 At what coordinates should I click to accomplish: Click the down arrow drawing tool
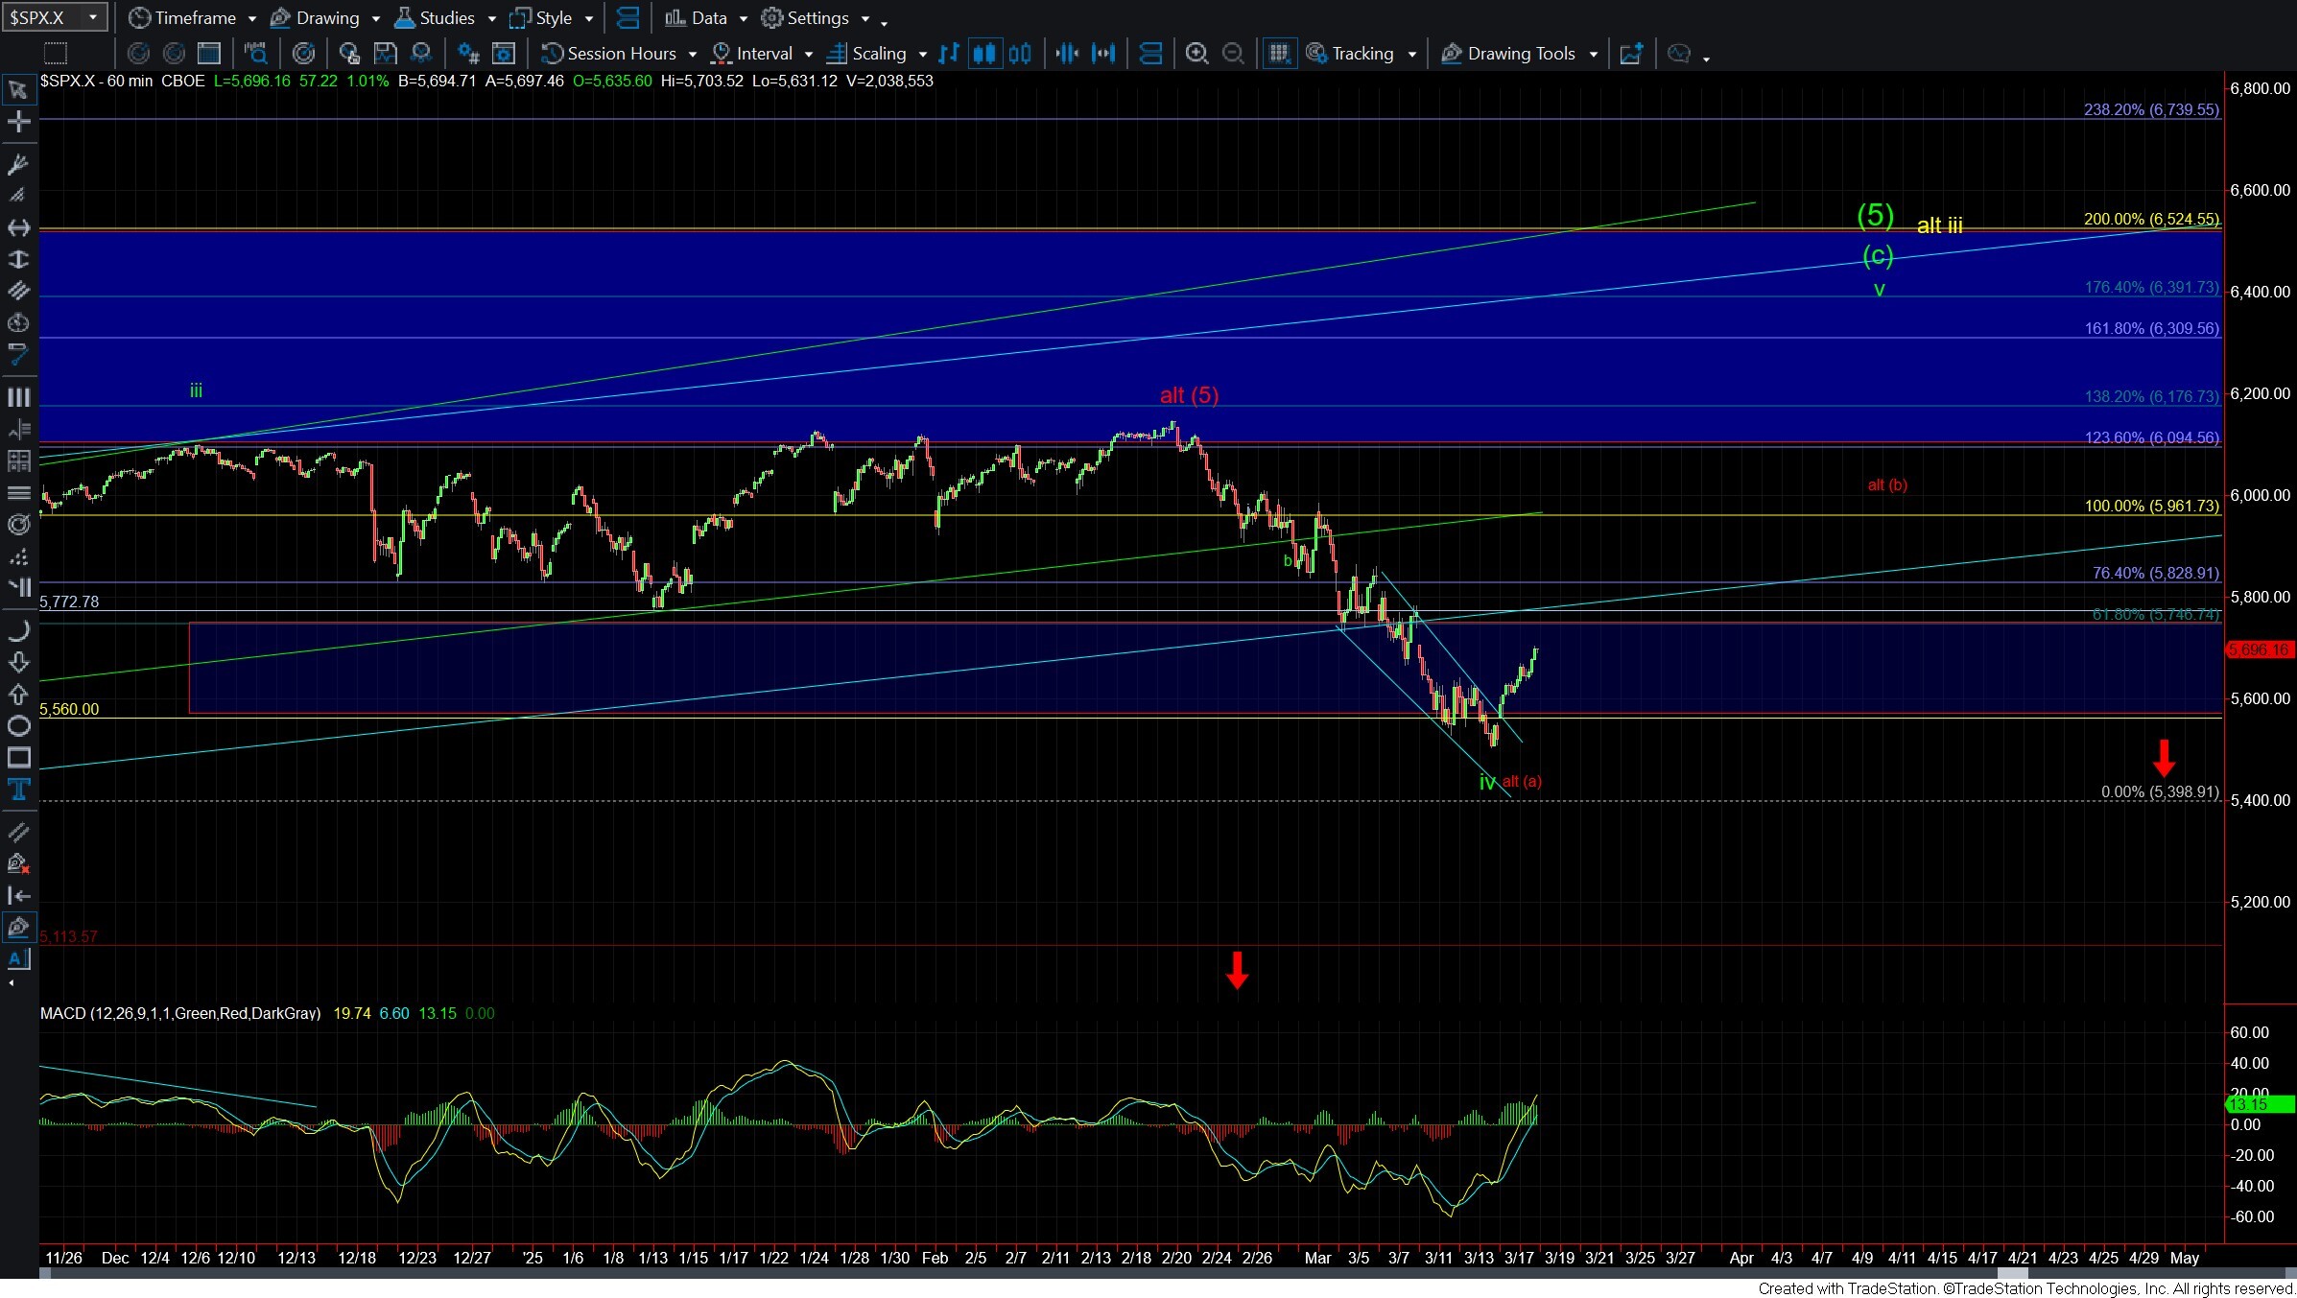click(17, 662)
